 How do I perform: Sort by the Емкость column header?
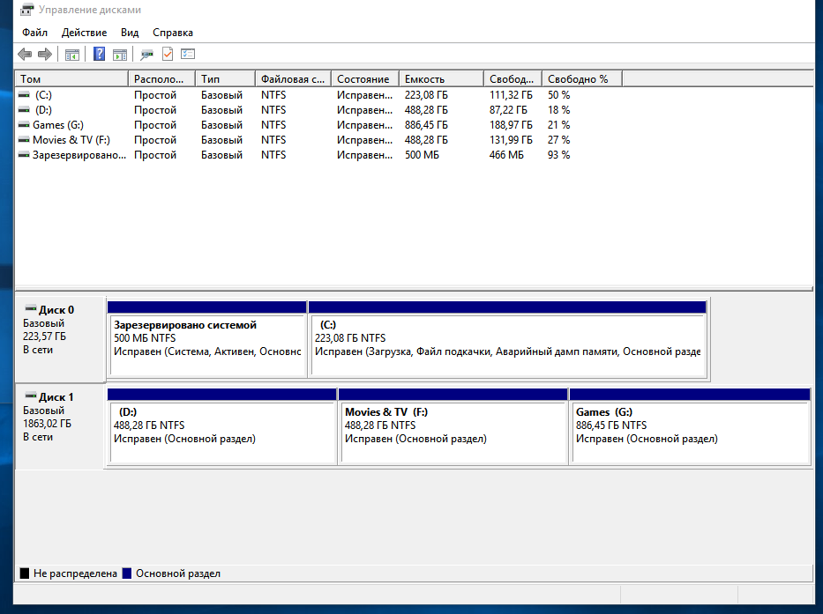441,79
